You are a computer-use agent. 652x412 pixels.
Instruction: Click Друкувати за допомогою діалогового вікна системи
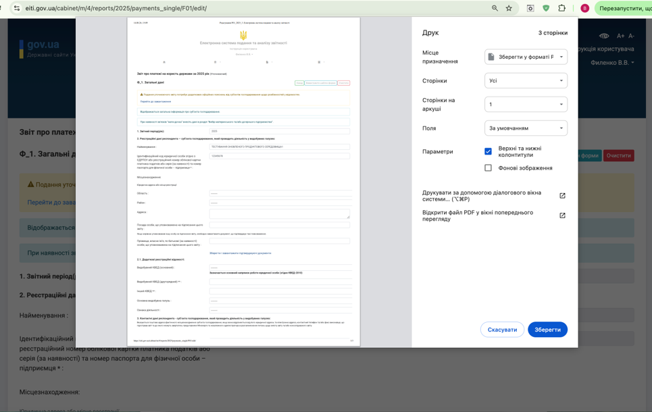pyautogui.click(x=482, y=196)
